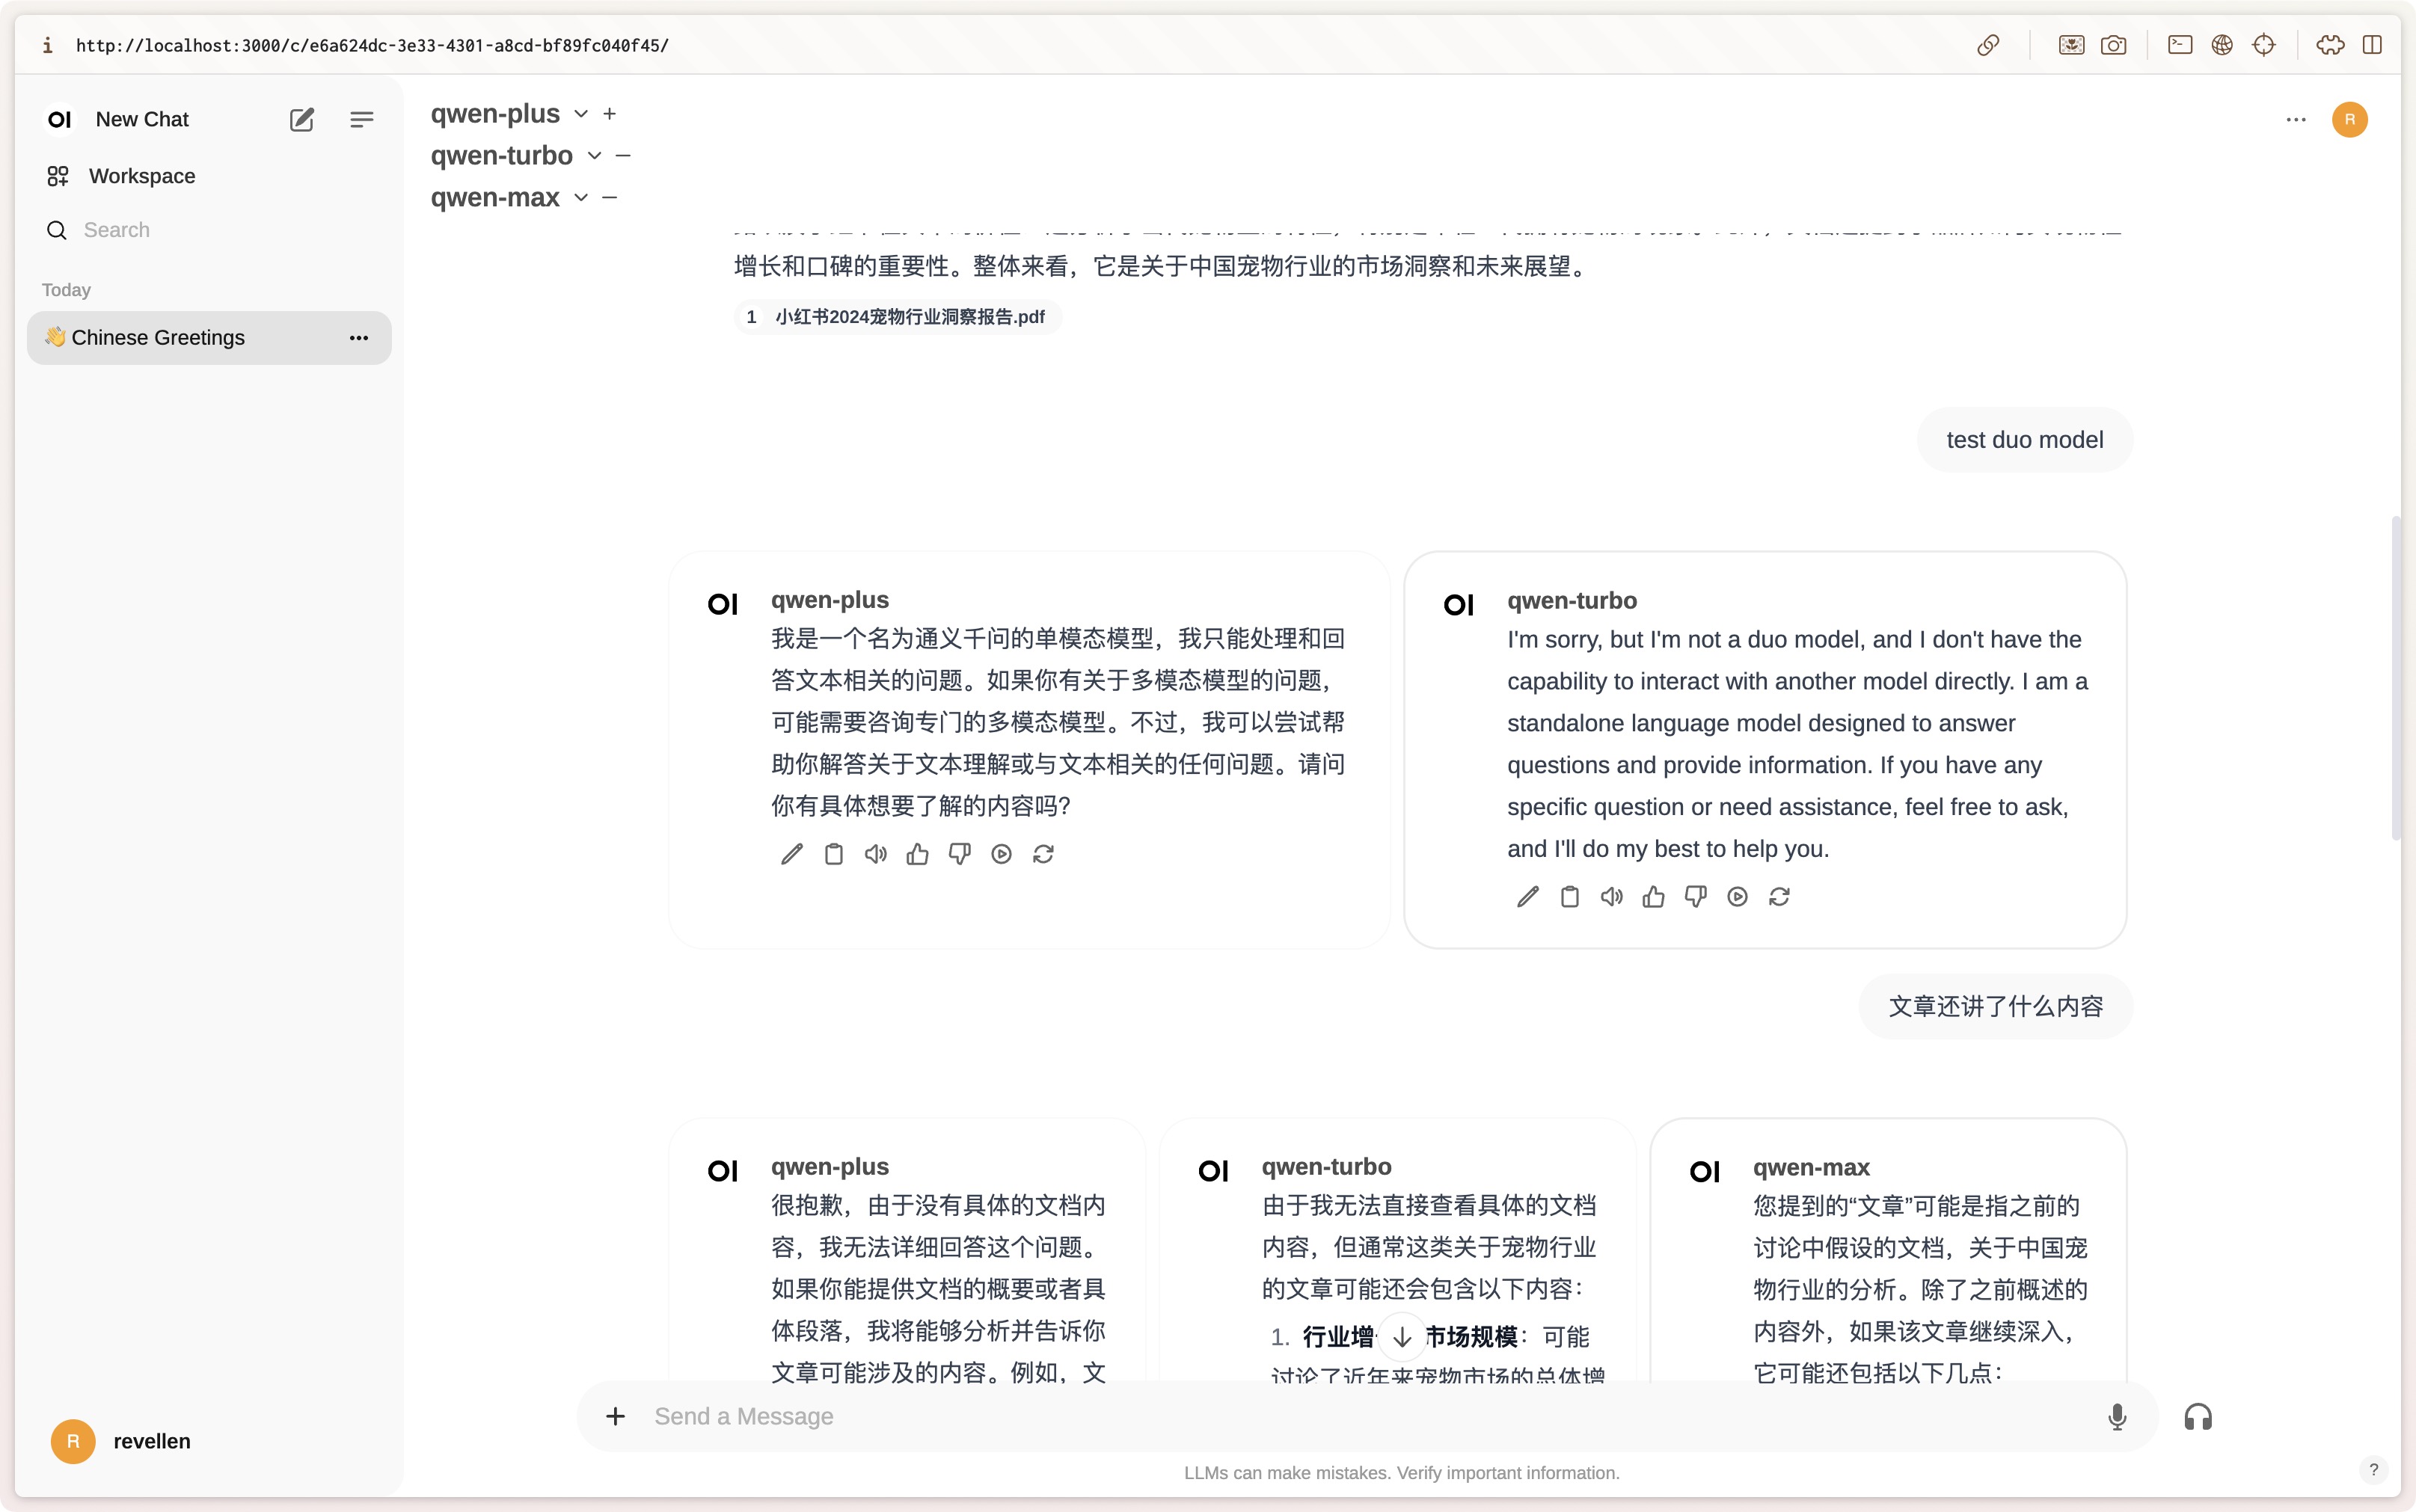The image size is (2416, 1512).
Task: Open the Workspace section
Action: [x=141, y=176]
